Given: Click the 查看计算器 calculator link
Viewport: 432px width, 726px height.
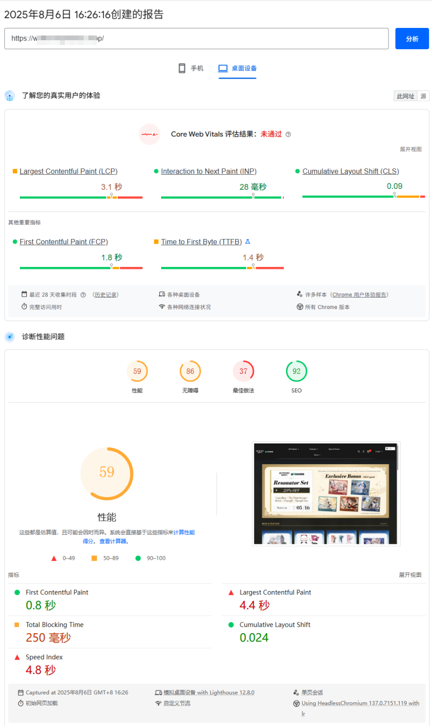Looking at the screenshot, I should (114, 541).
